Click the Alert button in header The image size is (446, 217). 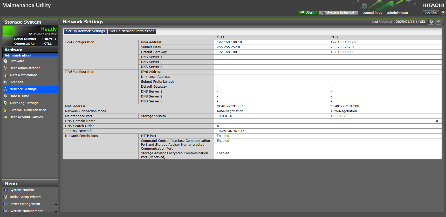[x=308, y=12]
